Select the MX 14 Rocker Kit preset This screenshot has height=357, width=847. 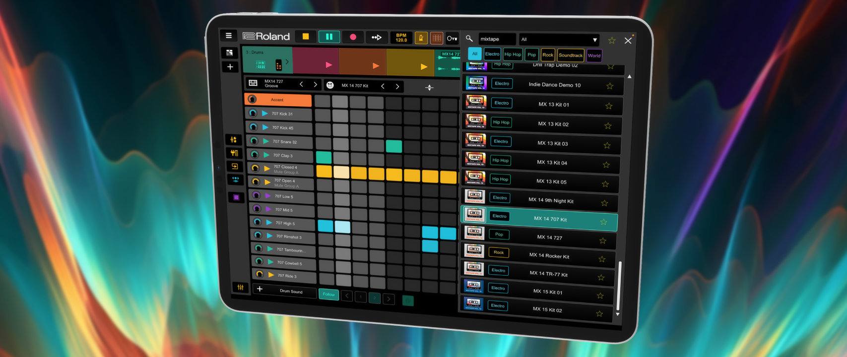pos(539,255)
